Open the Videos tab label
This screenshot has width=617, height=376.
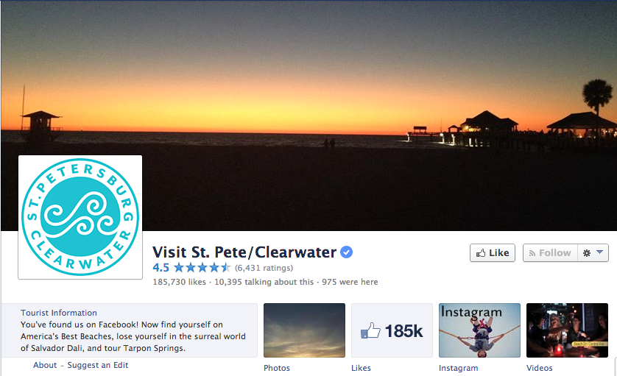click(540, 368)
